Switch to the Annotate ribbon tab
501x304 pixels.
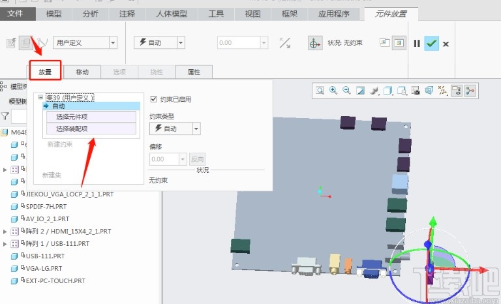127,14
